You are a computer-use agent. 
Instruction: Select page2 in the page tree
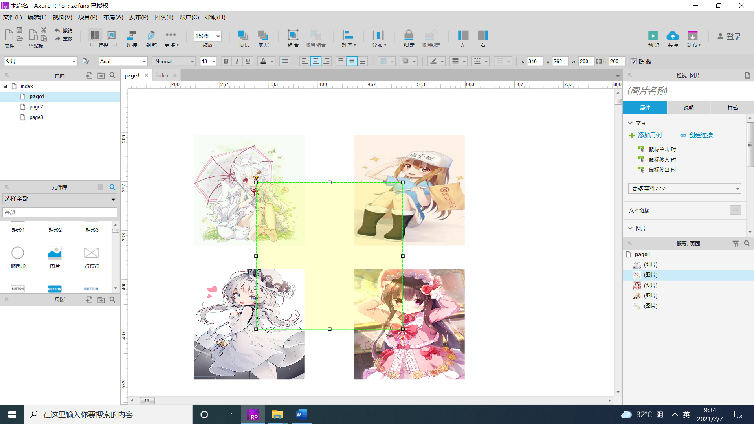[36, 107]
